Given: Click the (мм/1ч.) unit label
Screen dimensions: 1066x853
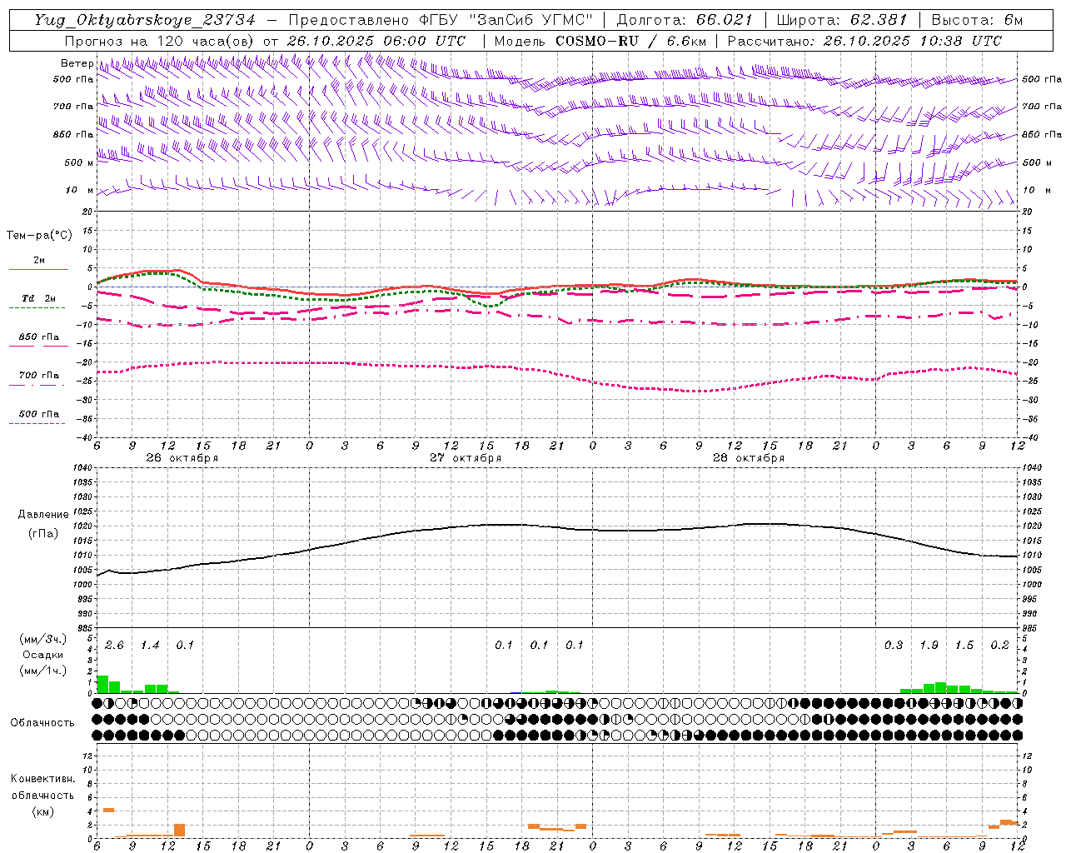Looking at the screenshot, I should 42,671.
